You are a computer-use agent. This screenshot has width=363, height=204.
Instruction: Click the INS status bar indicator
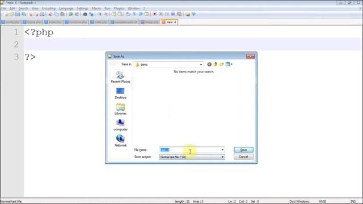tap(353, 202)
